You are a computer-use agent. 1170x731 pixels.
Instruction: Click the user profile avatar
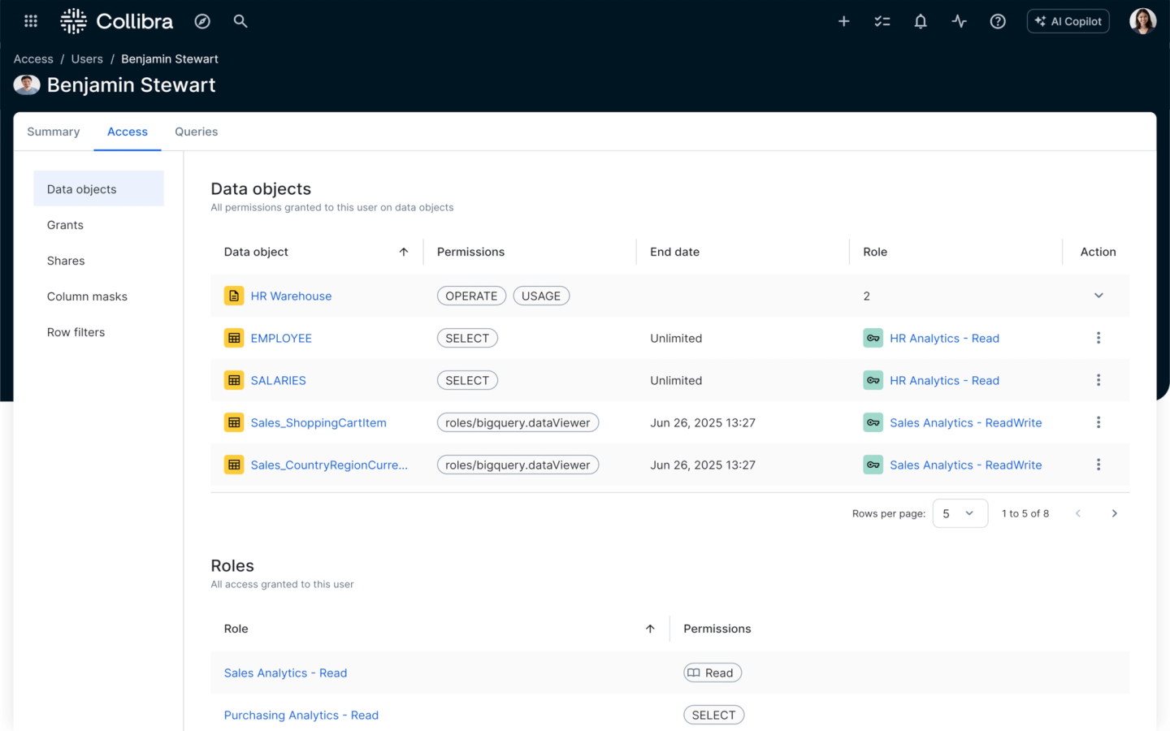pos(1142,21)
